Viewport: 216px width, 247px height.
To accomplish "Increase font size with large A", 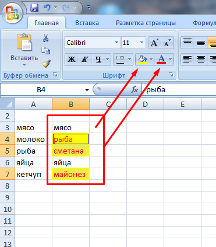I will tap(154, 43).
